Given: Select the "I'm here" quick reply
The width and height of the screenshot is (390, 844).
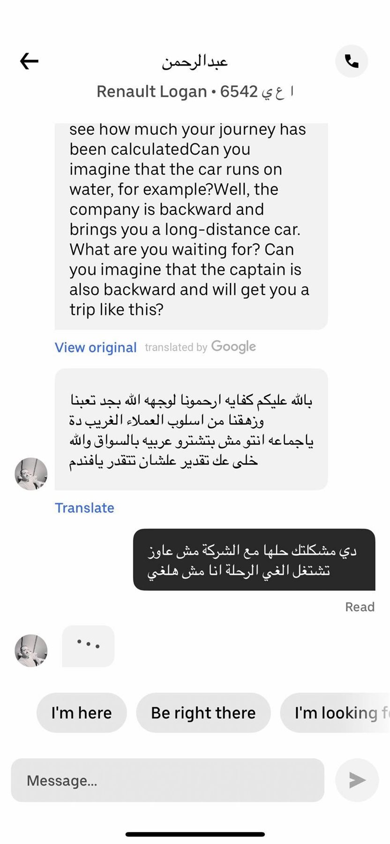Looking at the screenshot, I should click(82, 713).
